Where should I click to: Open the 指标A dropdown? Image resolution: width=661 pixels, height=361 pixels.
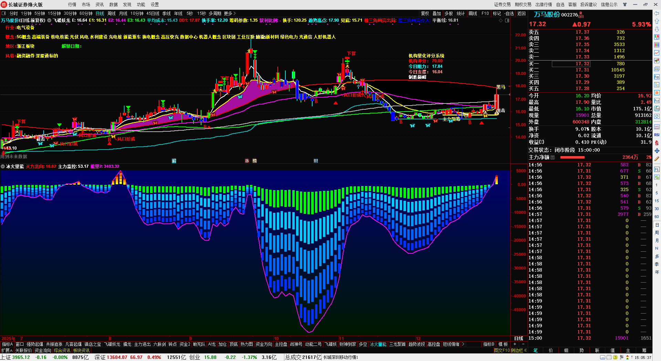(7, 344)
